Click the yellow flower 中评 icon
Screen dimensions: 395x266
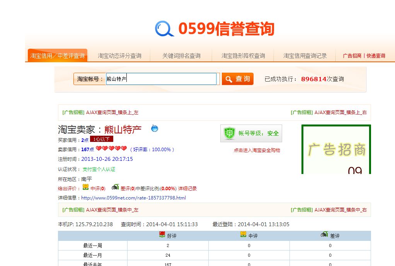pyautogui.click(x=86, y=188)
